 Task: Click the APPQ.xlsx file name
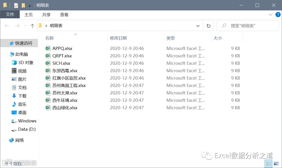[62, 48]
